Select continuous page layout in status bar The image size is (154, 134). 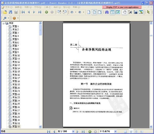131,131
